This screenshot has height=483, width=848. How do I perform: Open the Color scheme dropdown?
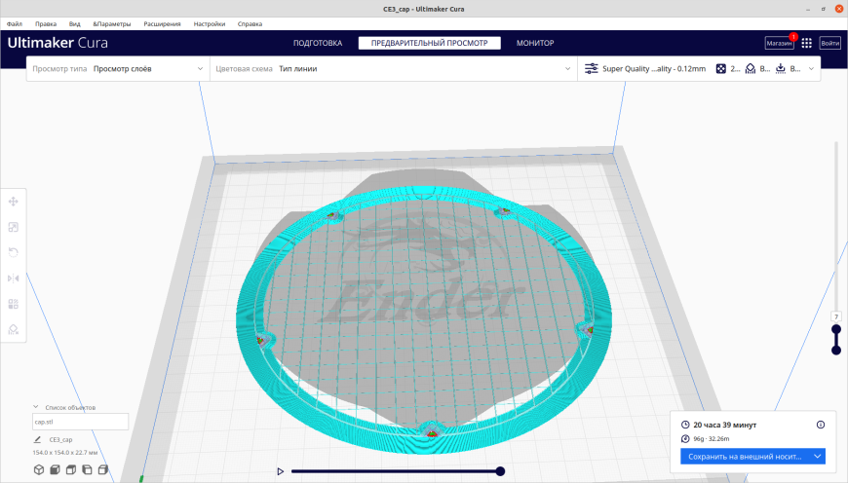coord(393,68)
